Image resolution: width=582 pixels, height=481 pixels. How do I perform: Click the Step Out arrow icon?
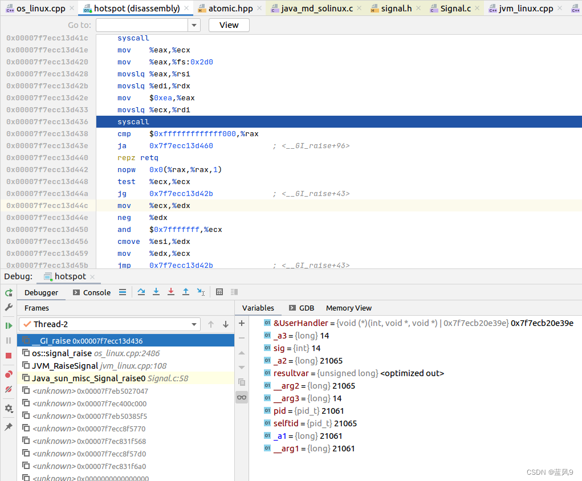coord(185,292)
